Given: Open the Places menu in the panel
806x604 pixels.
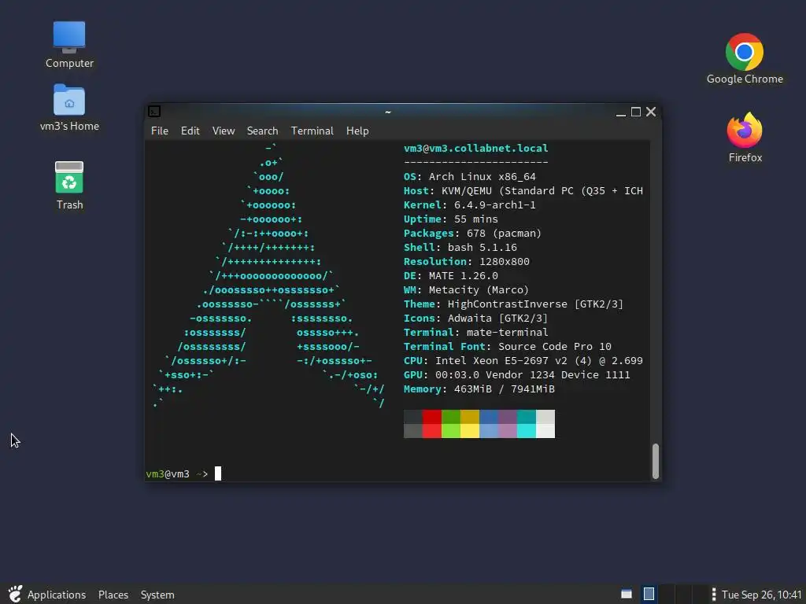Looking at the screenshot, I should [113, 595].
